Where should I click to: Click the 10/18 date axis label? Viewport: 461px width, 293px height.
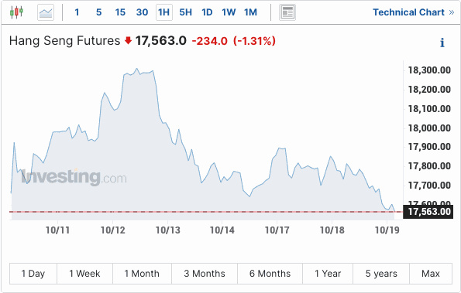pos(332,230)
